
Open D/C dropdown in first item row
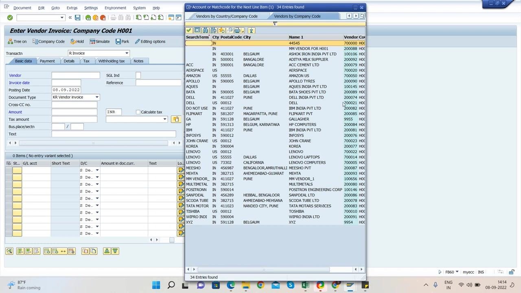point(97,170)
